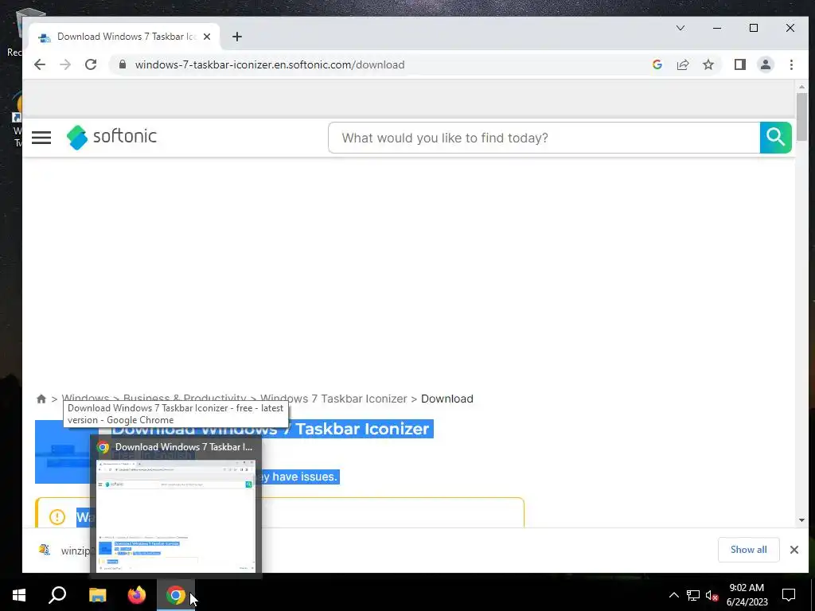Share this page using share icon
This screenshot has height=611, width=815.
pos(682,64)
